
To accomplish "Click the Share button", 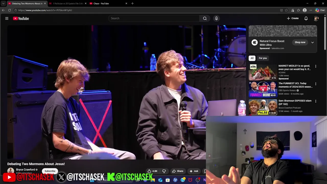I will 178,171.
